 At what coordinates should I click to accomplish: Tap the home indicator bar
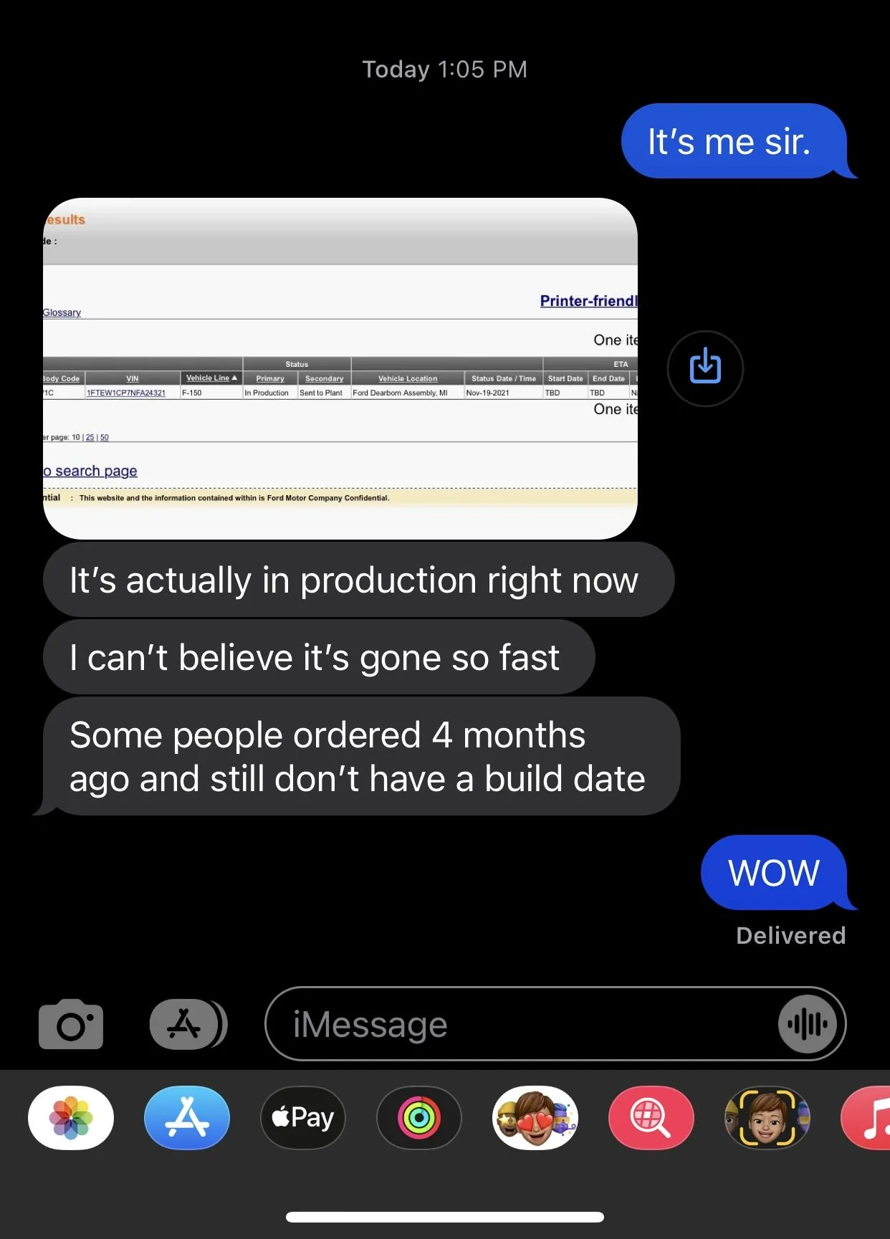444,1217
